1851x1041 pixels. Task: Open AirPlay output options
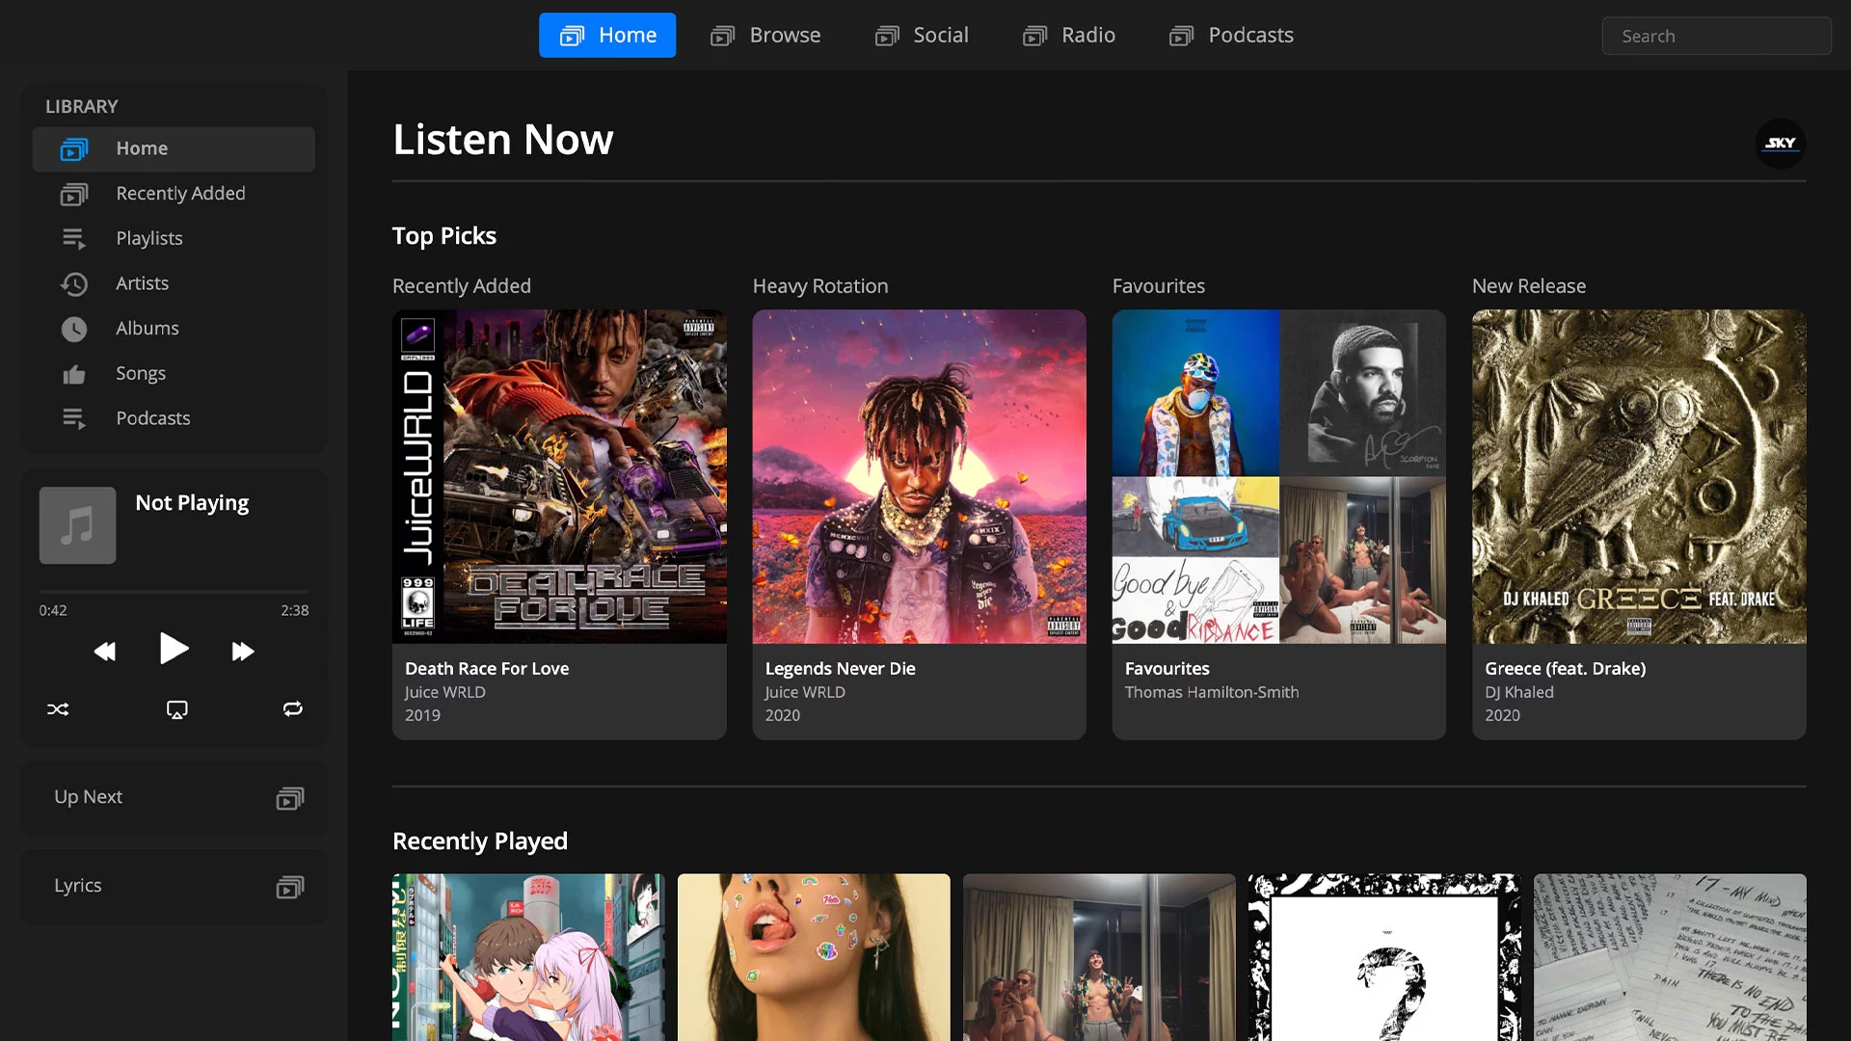(x=177, y=709)
